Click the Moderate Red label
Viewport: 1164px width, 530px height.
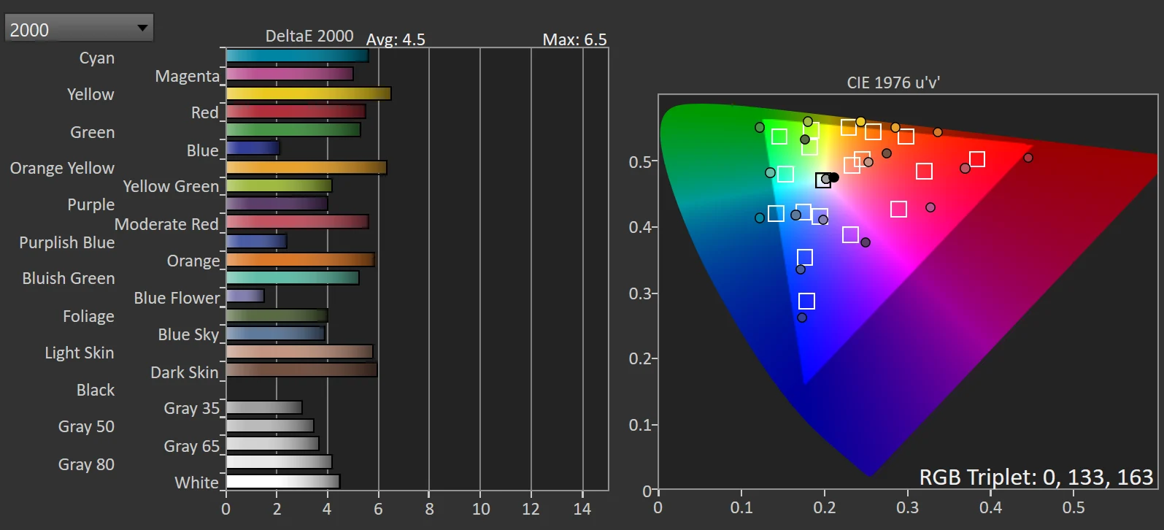(166, 224)
